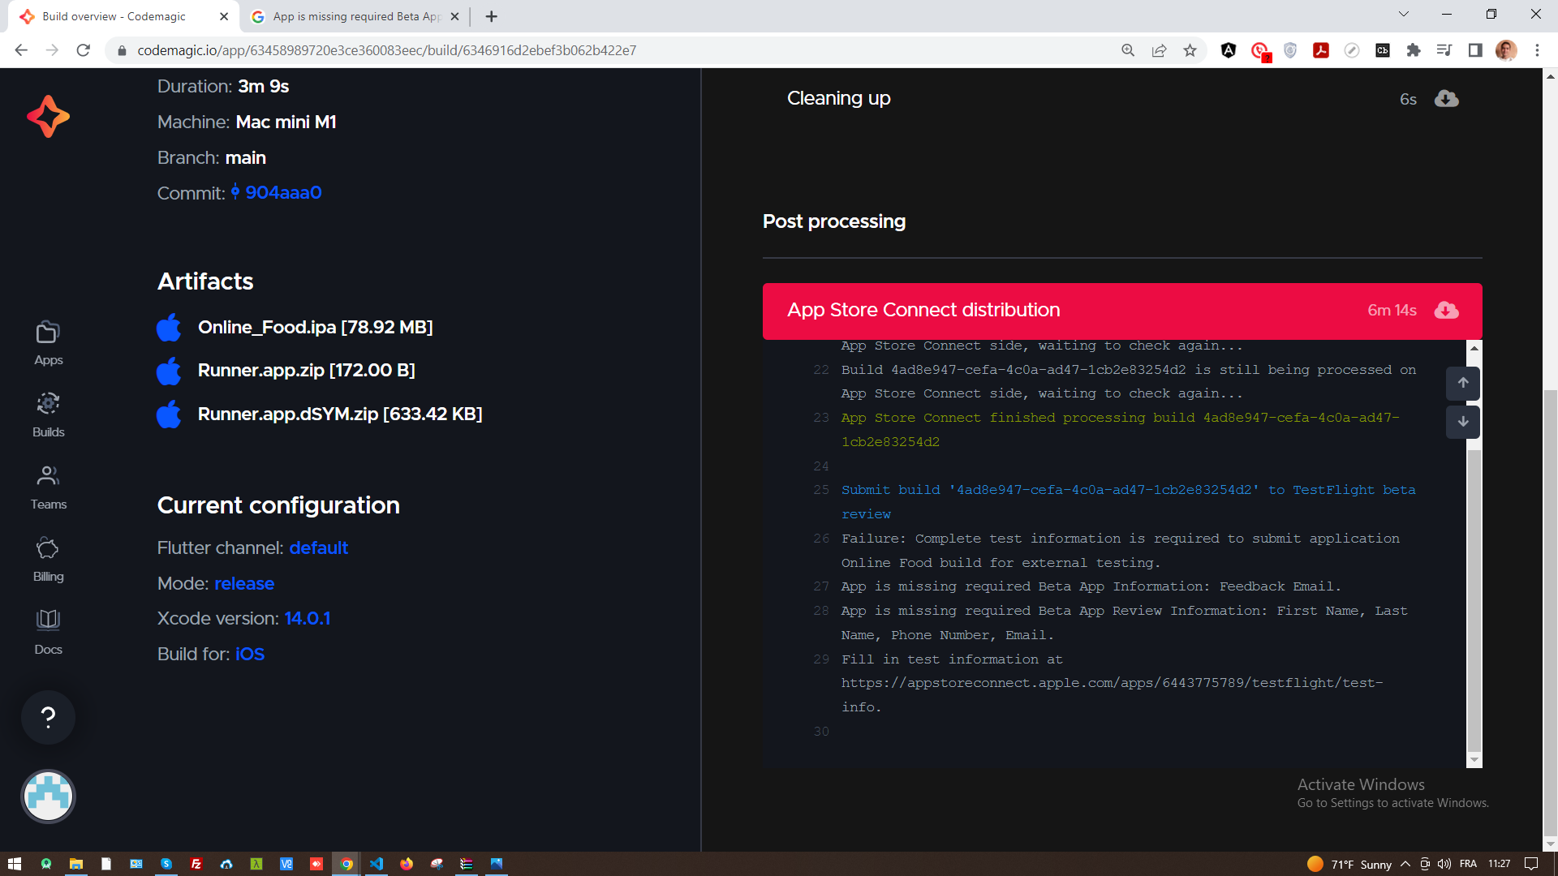This screenshot has width=1558, height=876.
Task: Switch to App is missing required Beta tab
Action: (355, 16)
